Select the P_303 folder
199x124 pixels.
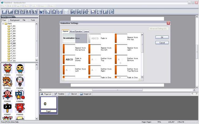click(12, 31)
